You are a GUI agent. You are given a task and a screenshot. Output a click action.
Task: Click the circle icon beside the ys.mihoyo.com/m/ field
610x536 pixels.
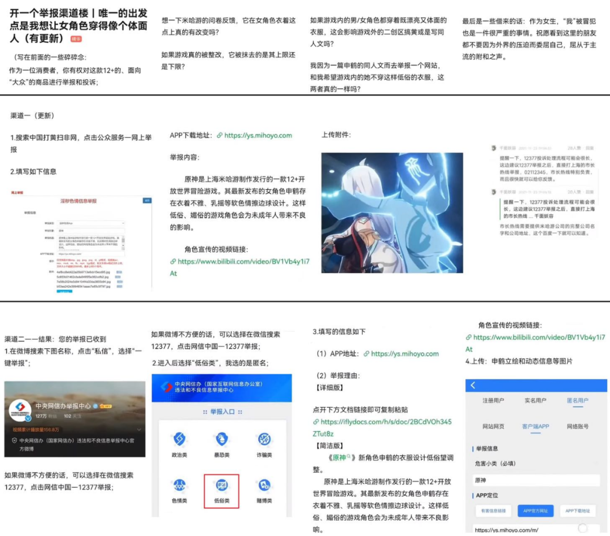pos(582,528)
